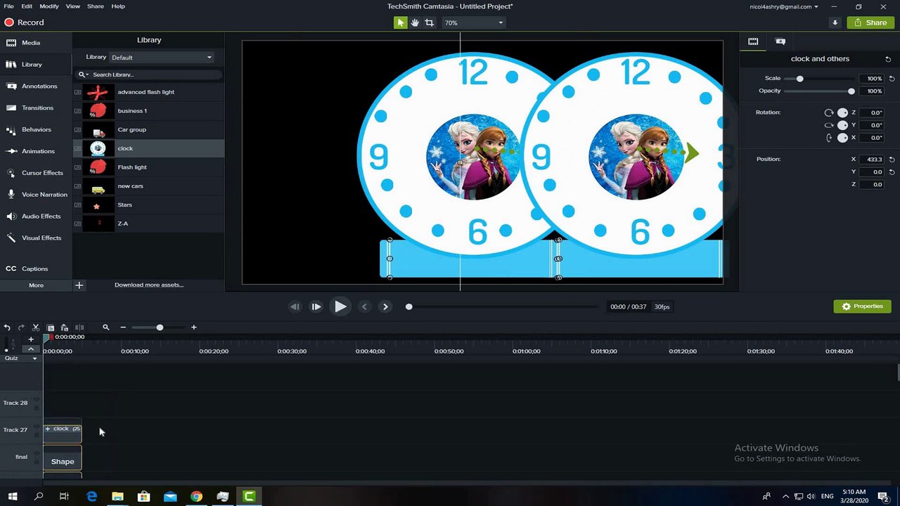Start recording with the Record button
The image size is (900, 506).
[25, 22]
